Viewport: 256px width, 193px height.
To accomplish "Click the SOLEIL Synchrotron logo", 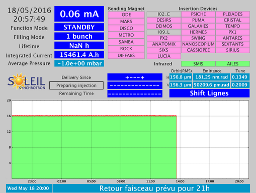I will pyautogui.click(x=27, y=81).
